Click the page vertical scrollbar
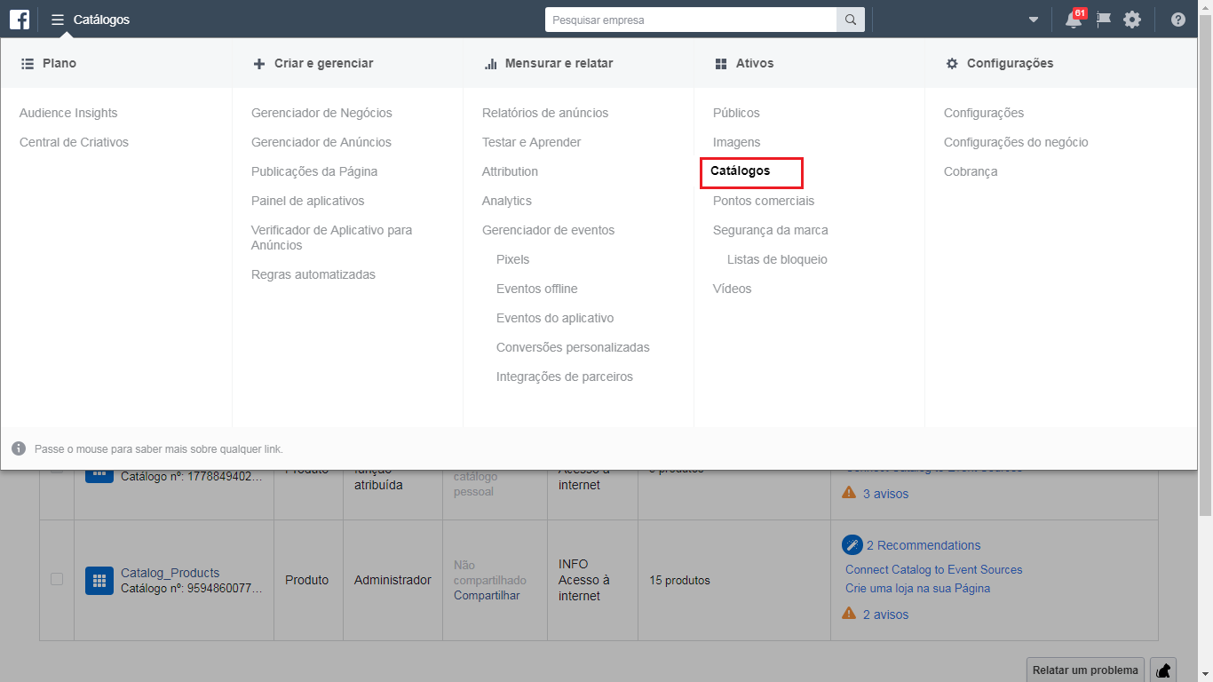Screen dimensions: 1213x682 [x=1205, y=266]
